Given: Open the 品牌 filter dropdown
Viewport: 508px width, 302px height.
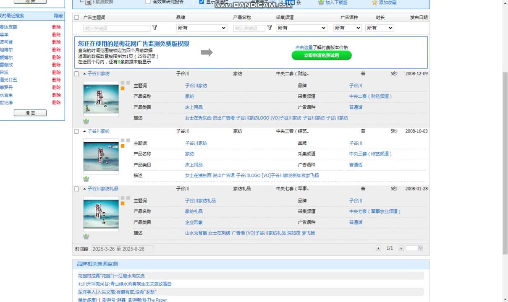Looking at the screenshot, I should [x=202, y=28].
